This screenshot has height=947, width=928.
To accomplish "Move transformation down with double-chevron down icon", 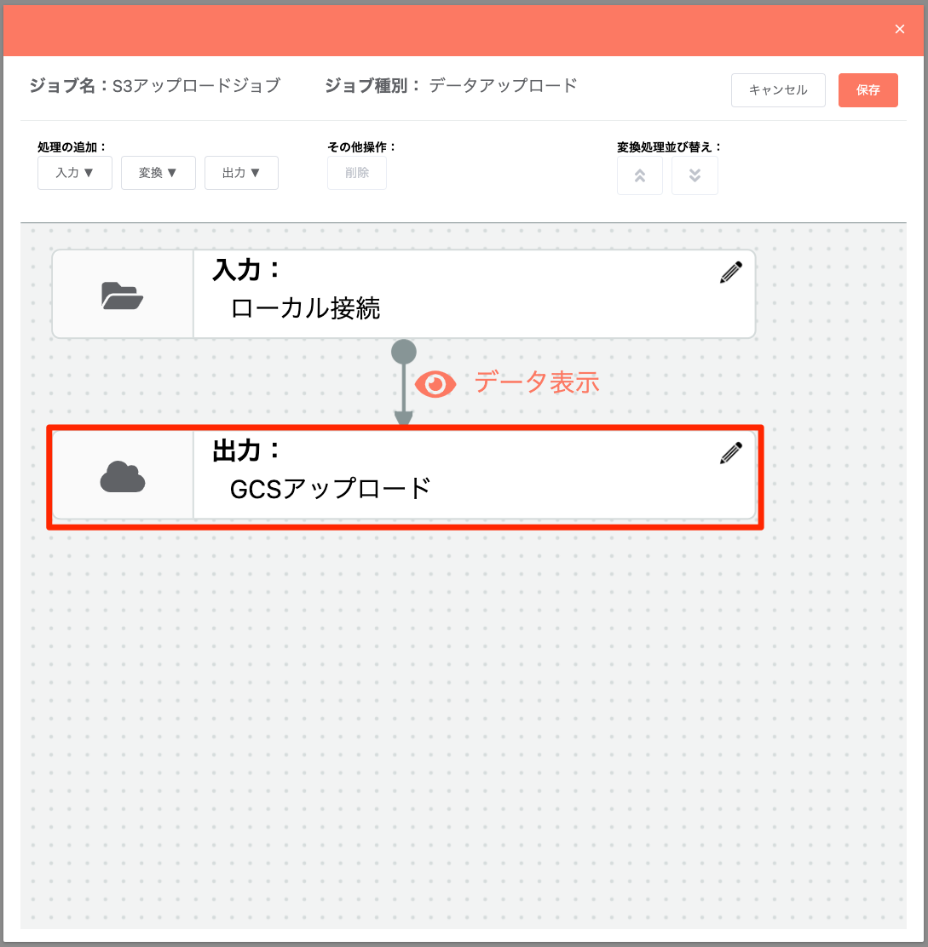I will pos(695,175).
